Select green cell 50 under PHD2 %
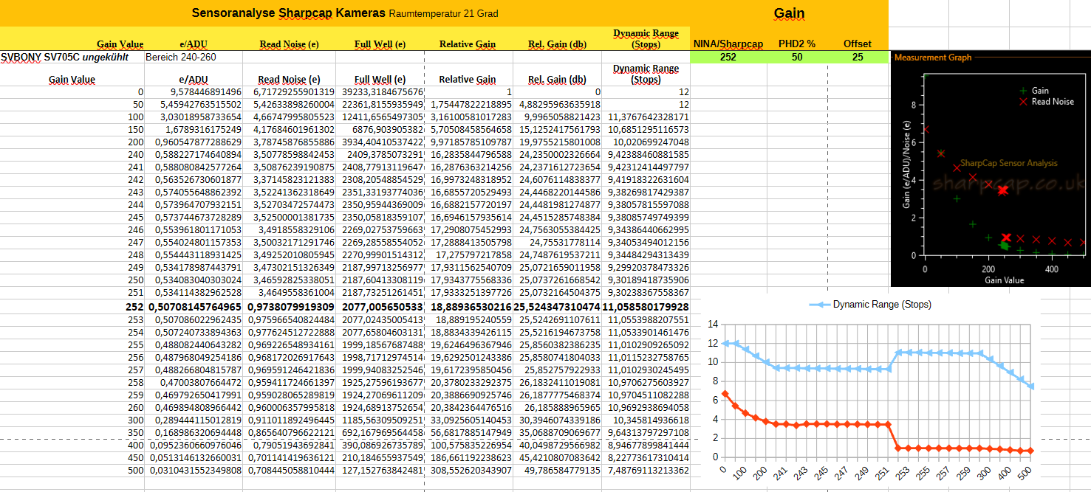The width and height of the screenshot is (1091, 492). 797,57
